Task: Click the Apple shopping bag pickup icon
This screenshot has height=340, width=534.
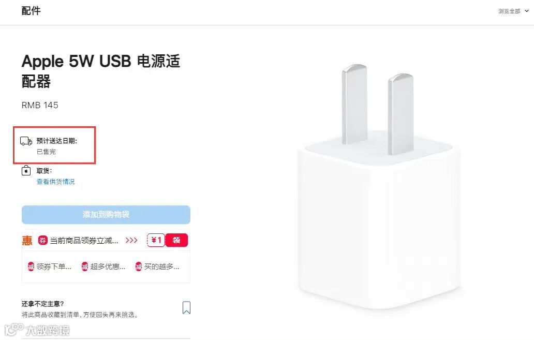Action: pos(26,170)
